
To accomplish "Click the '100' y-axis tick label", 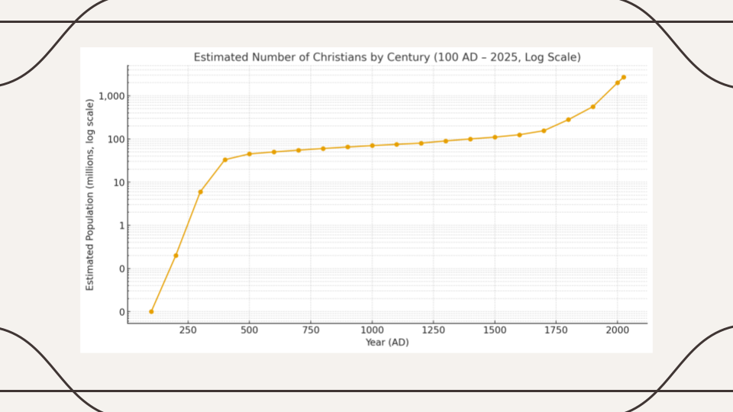I will (115, 140).
